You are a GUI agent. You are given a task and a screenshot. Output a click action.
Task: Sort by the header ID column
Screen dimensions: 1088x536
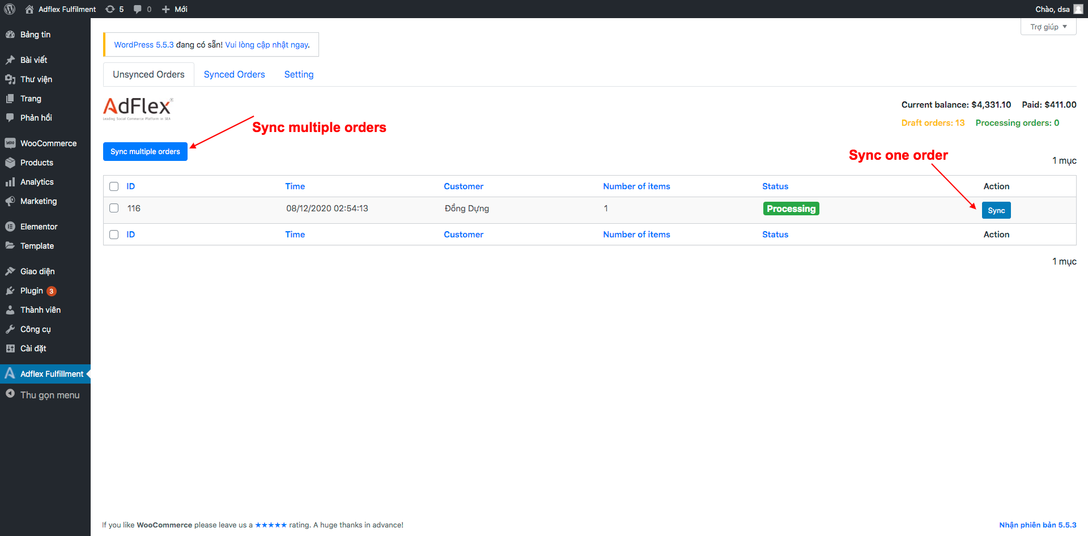131,186
